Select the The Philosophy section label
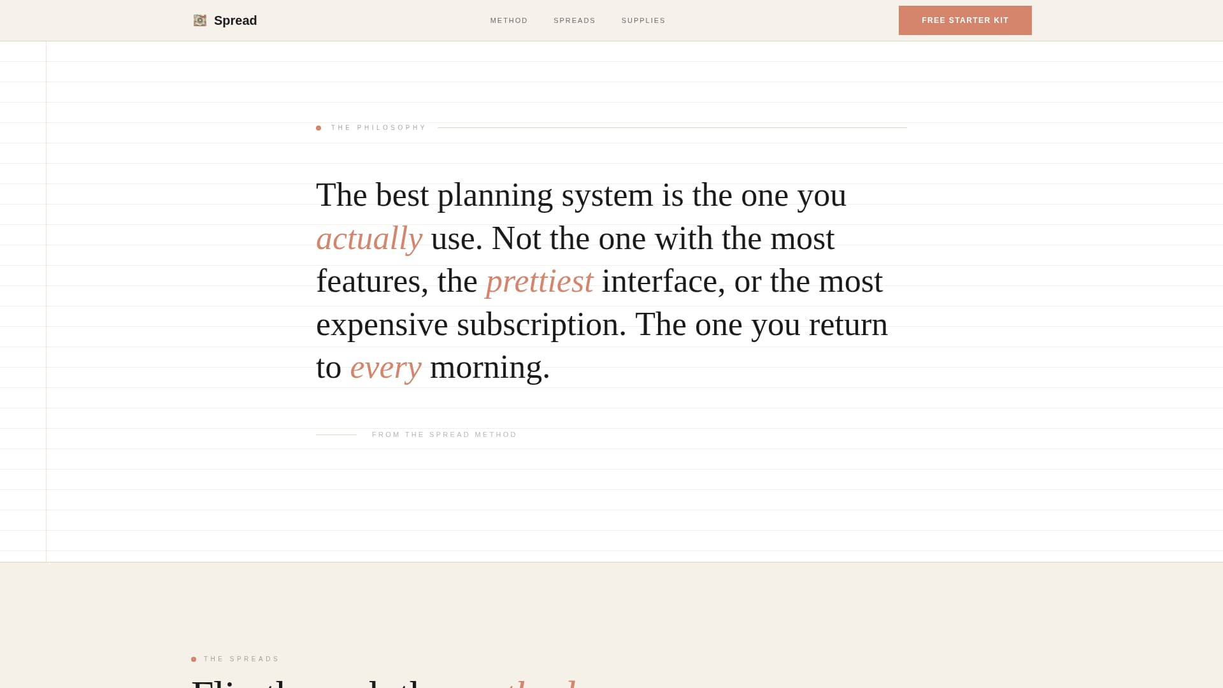 pyautogui.click(x=378, y=128)
